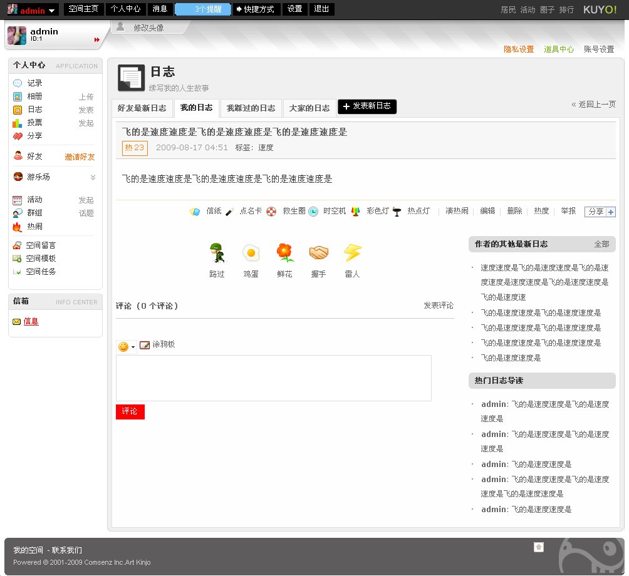Click the red double arrow beside admin ID
The image size is (629, 576).
click(96, 39)
